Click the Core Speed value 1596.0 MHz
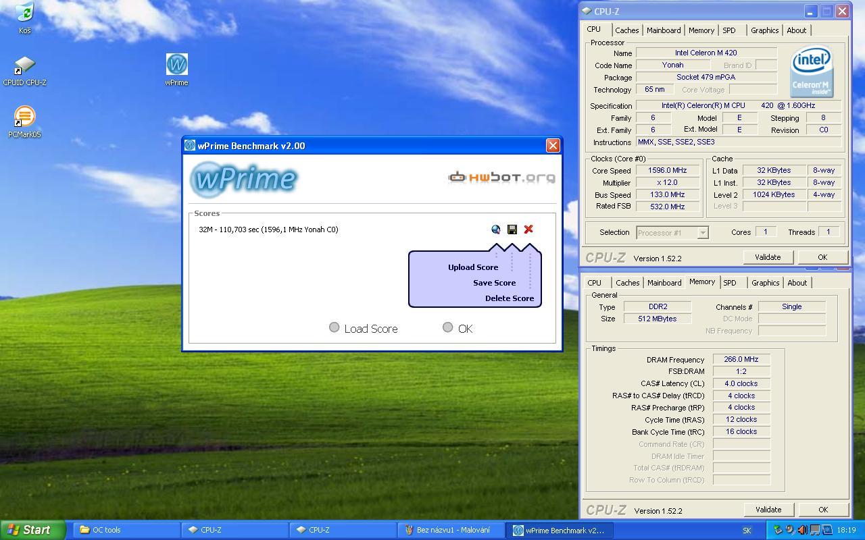This screenshot has height=540, width=865. [667, 170]
